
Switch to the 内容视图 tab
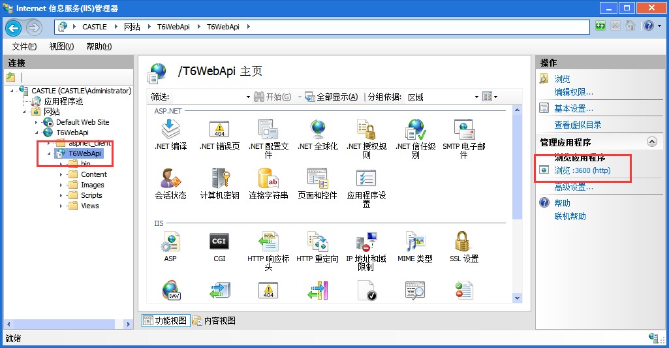214,320
